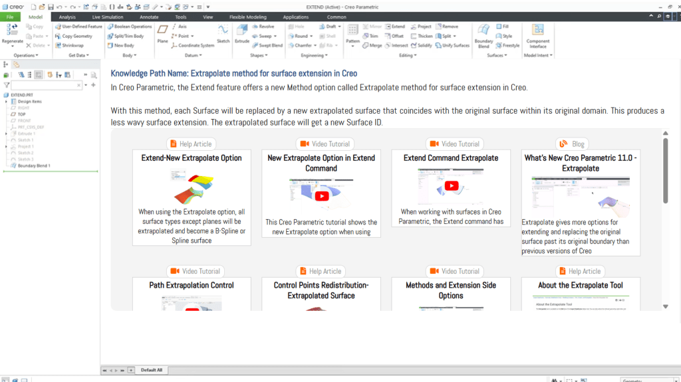Open the Pattern tool
Viewport: 681px width, 382px height.
coord(352,33)
